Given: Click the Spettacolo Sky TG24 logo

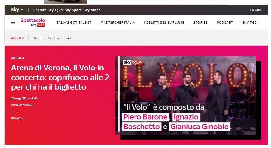Looking at the screenshot, I should point(33,22).
